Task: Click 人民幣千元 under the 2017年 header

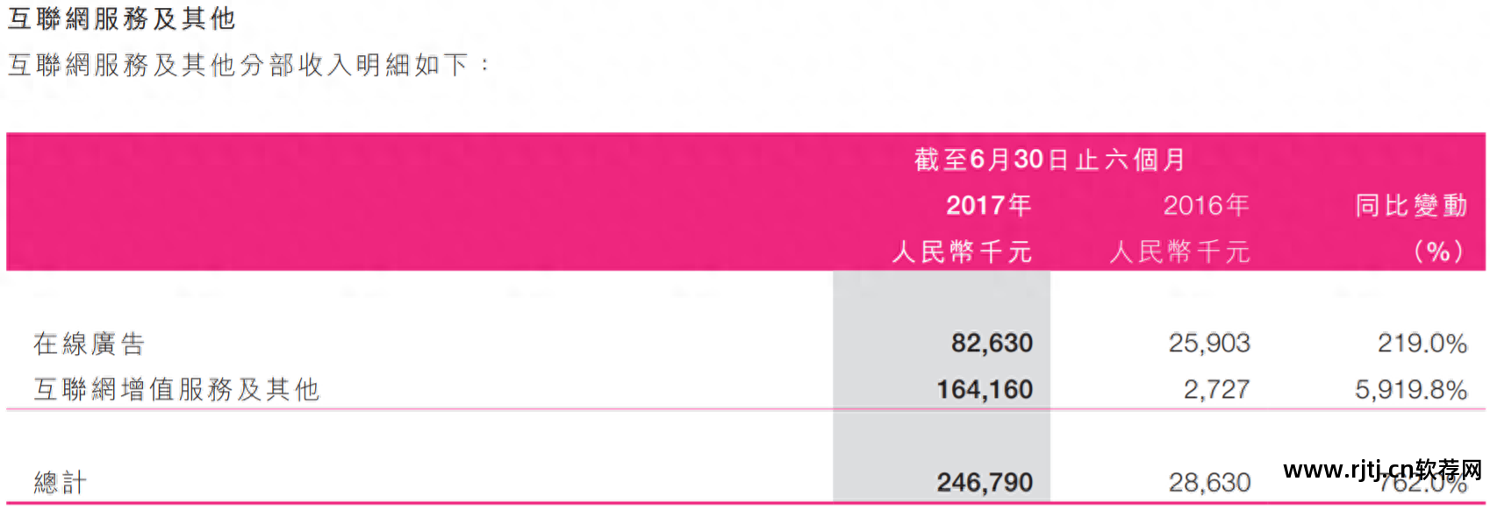Action: [962, 252]
